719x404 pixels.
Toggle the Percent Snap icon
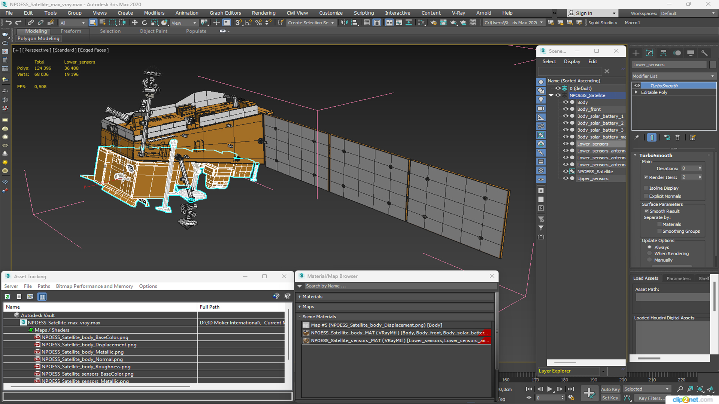(258, 23)
